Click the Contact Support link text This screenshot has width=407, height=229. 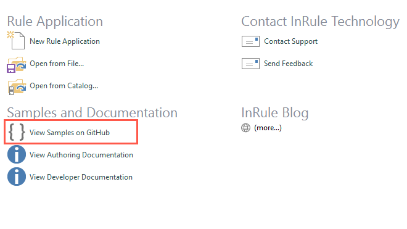[x=290, y=41]
